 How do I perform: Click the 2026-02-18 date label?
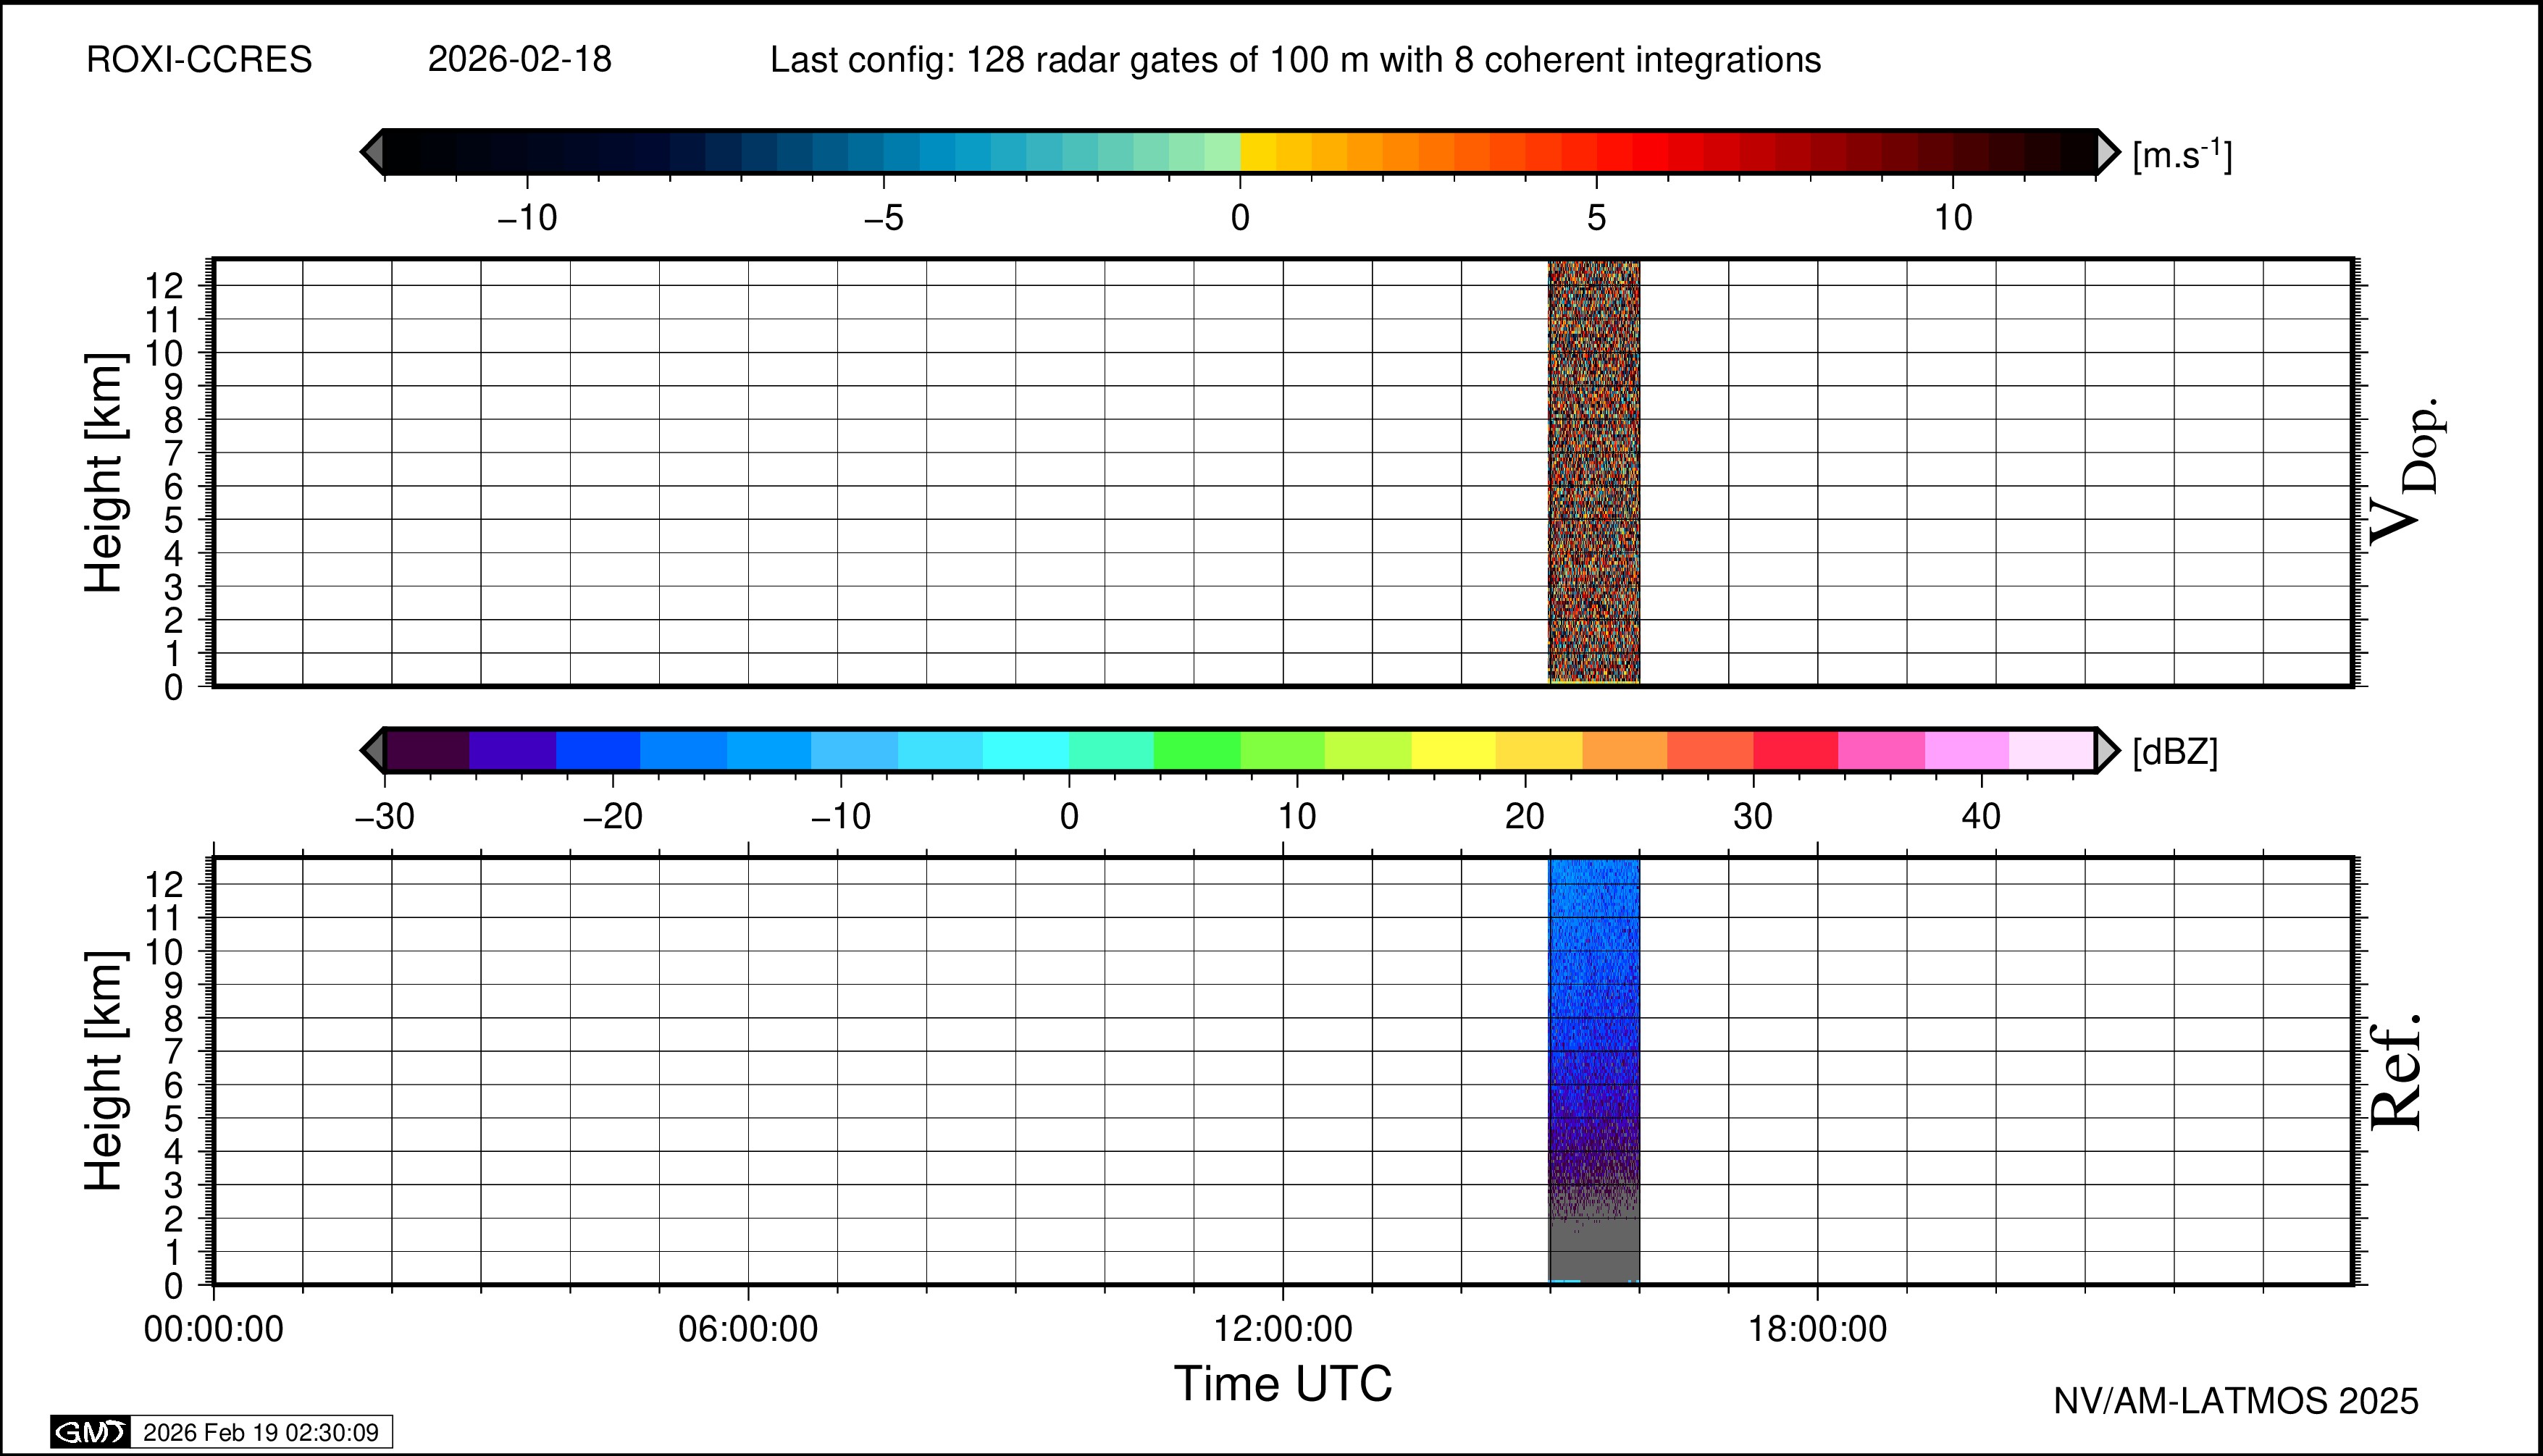pos(519,60)
